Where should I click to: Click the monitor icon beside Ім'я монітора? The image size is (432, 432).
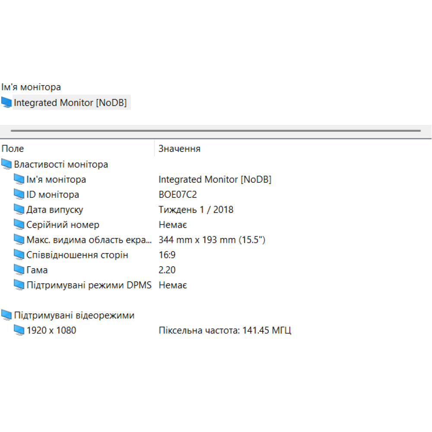tap(19, 179)
